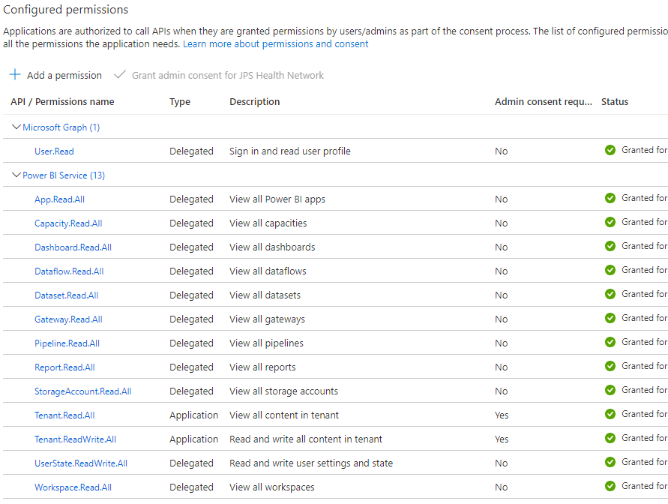This screenshot has width=668, height=504.
Task: Click green granted icon in Tenant.ReadWrite.All row
Action: [x=610, y=438]
